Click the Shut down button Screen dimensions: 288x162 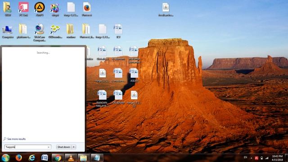coord(64,147)
